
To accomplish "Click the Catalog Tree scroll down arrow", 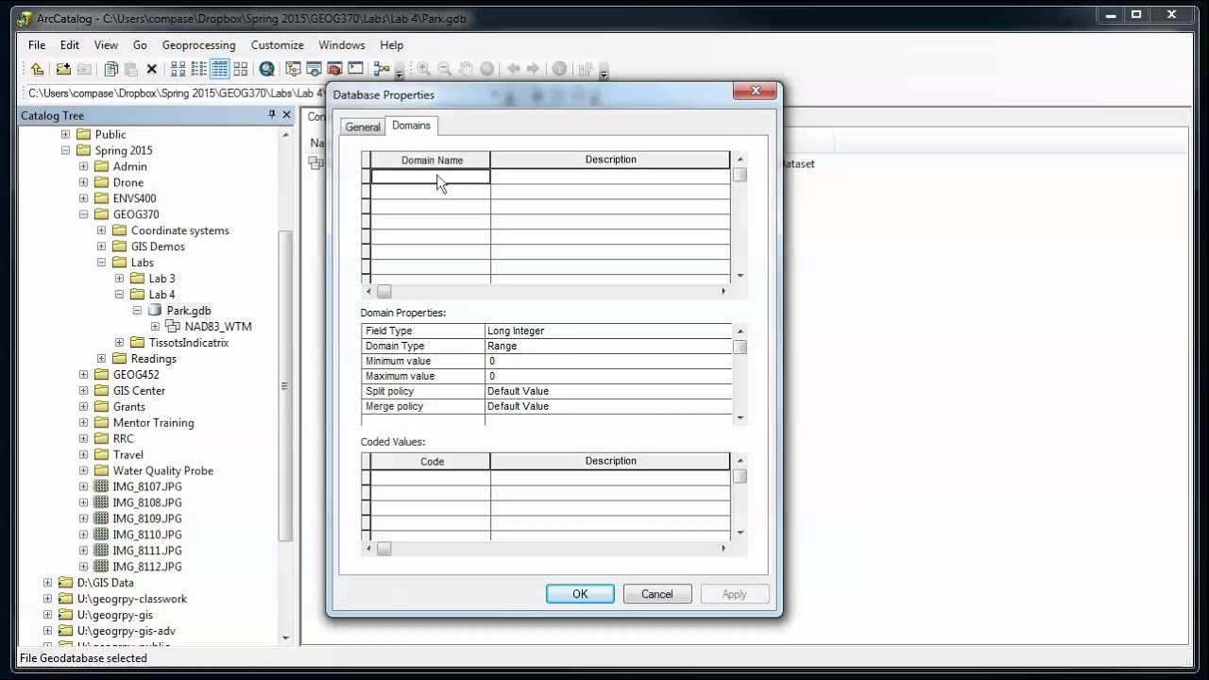I will [x=285, y=638].
